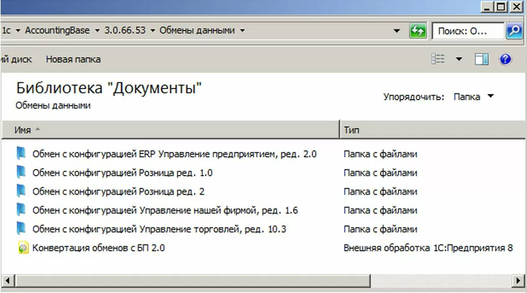Click Обмены данными breadcrumb segment

tap(197, 30)
